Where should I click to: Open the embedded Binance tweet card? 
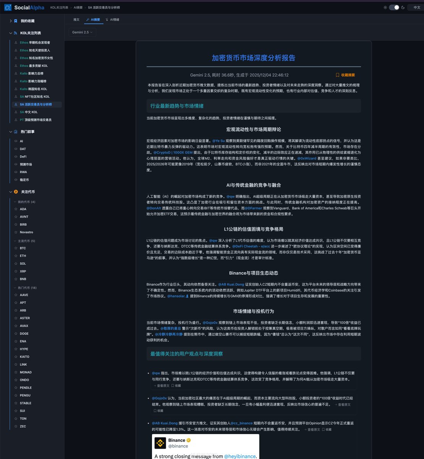point(206,447)
